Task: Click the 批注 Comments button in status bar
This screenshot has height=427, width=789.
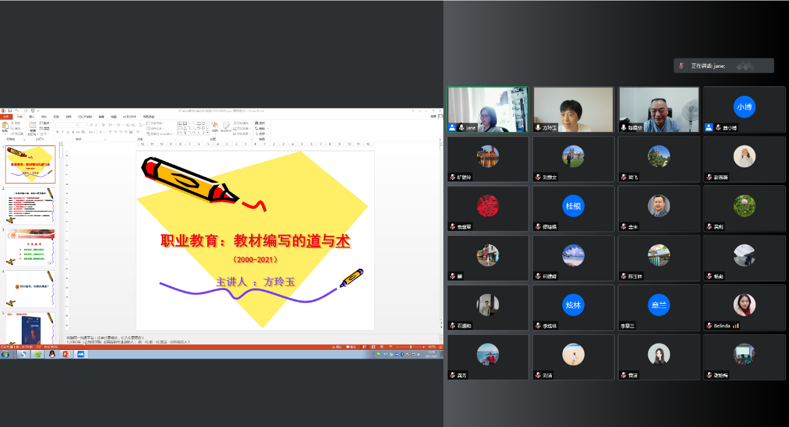Action: click(350, 347)
